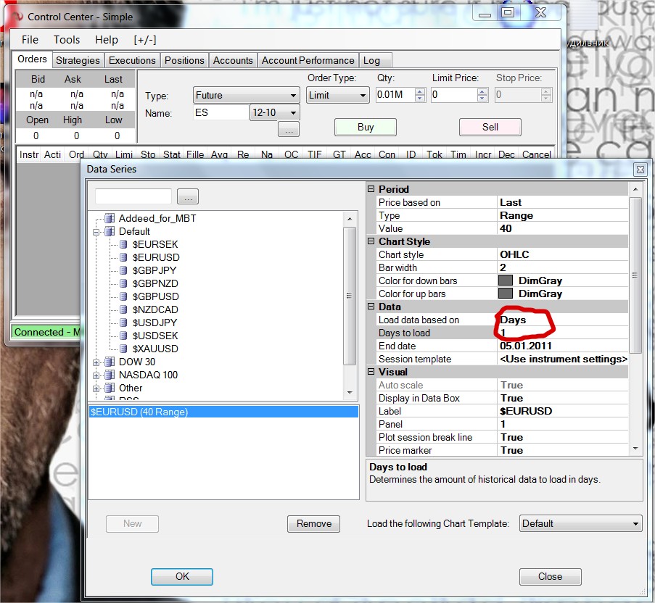Select $GBPUSD in the instrument tree

click(x=155, y=296)
